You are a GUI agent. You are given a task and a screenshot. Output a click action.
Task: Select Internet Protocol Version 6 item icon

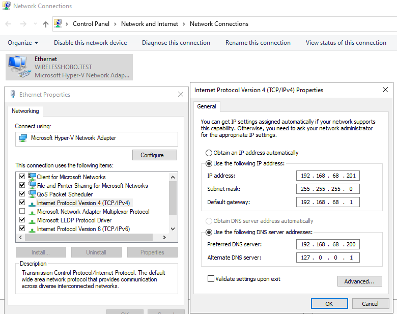(x=32, y=229)
